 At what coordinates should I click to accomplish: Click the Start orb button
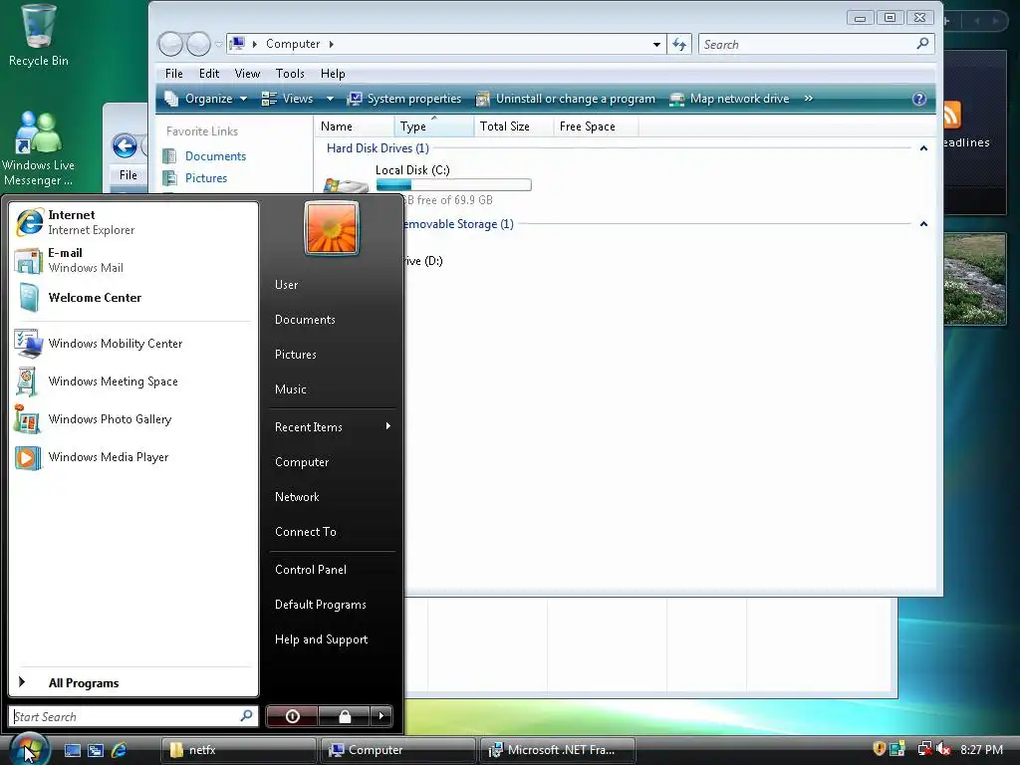tap(28, 749)
